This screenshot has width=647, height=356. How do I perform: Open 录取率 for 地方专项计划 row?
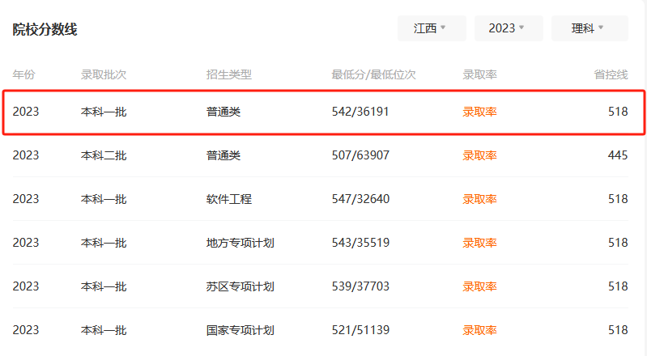pyautogui.click(x=479, y=243)
